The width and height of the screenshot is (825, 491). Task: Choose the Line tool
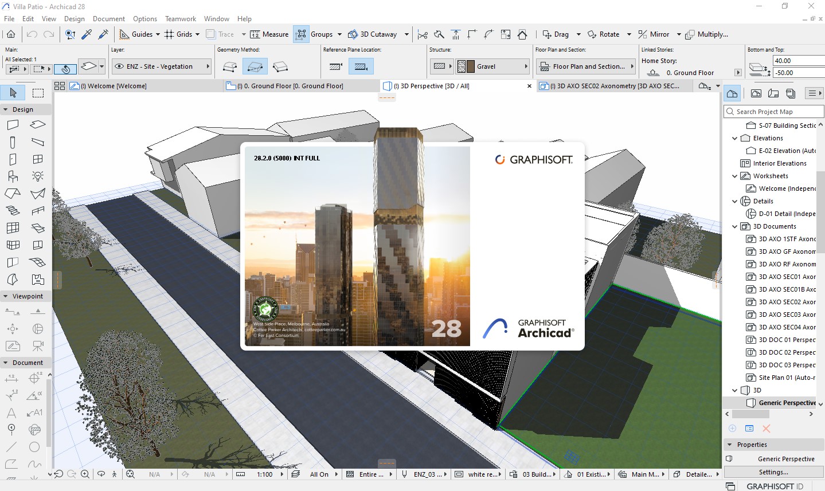tap(11, 447)
